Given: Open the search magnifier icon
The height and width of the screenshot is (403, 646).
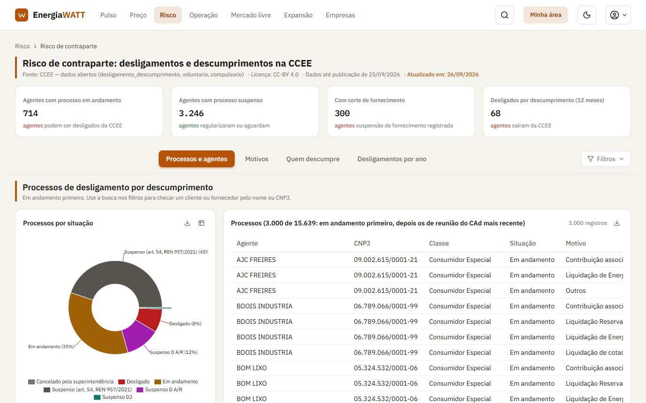Looking at the screenshot, I should point(505,15).
